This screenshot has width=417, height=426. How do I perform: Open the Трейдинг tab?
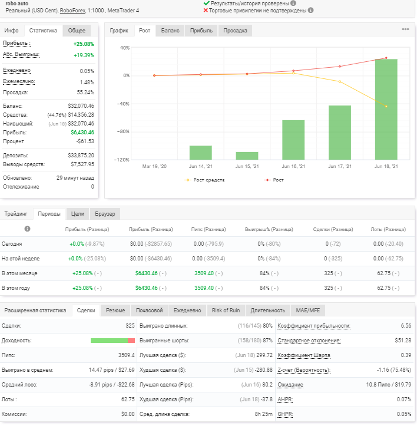(16, 214)
